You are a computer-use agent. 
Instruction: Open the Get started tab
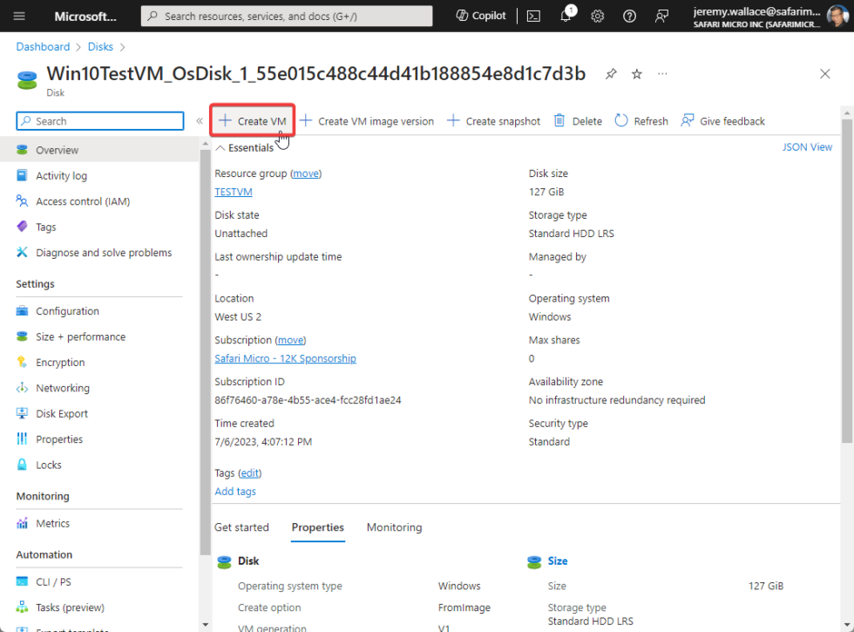(242, 527)
